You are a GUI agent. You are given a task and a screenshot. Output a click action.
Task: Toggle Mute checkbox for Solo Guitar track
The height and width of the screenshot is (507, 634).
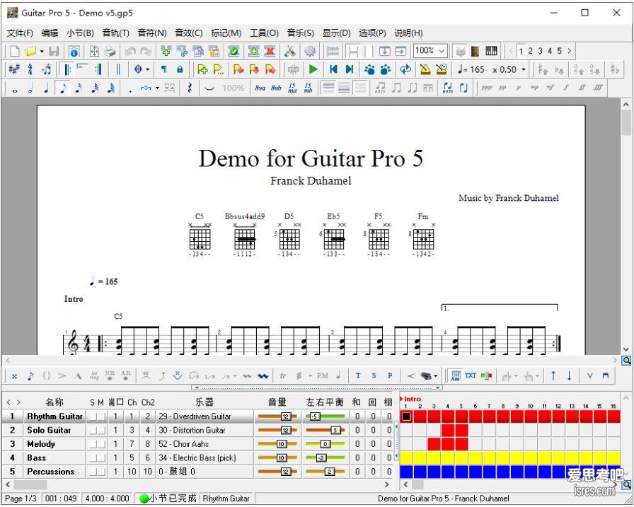[x=101, y=430]
